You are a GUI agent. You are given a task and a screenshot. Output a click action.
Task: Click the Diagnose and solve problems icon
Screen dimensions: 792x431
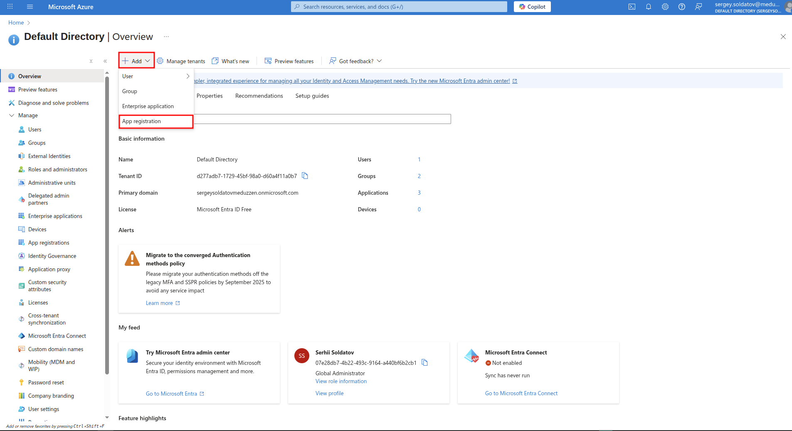12,103
